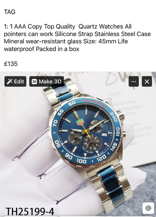Click the watch description paragraph
The image size is (156, 217).
coord(77,38)
